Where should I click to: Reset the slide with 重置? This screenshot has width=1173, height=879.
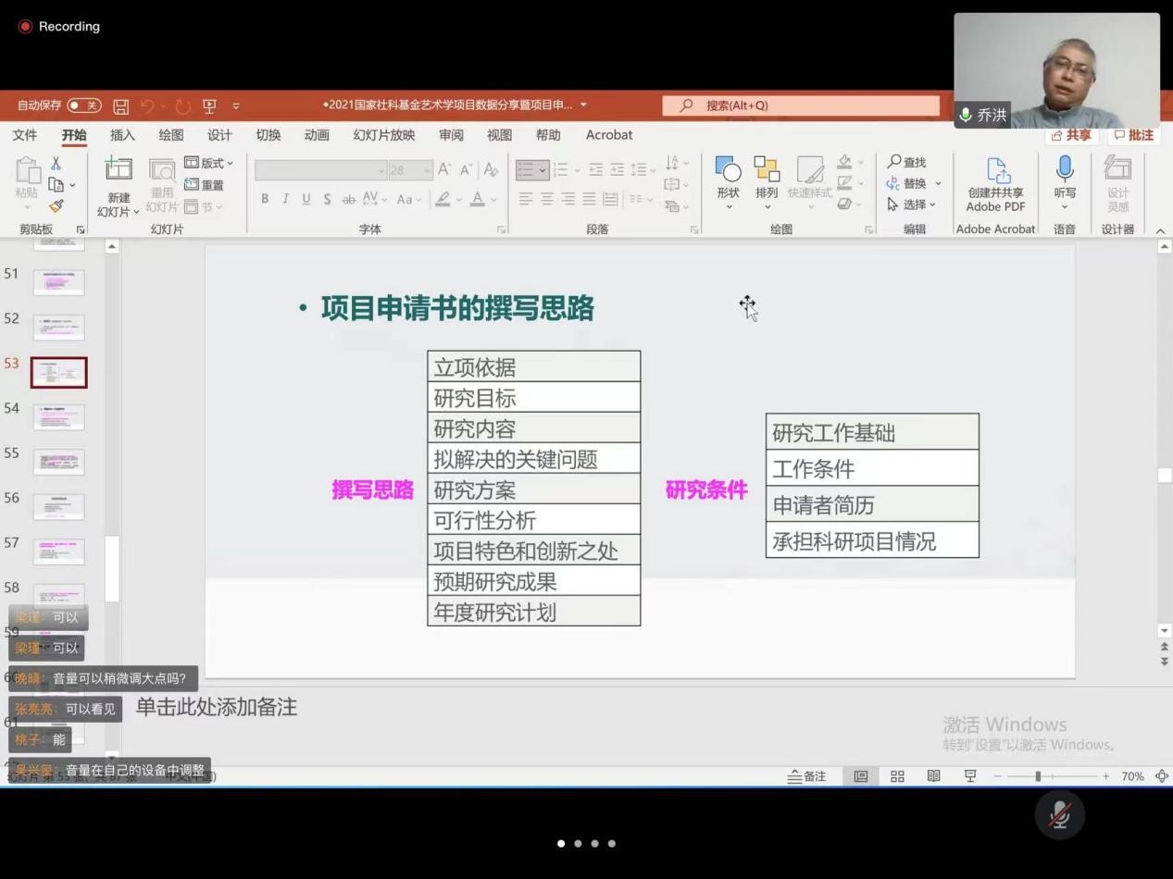coord(204,185)
